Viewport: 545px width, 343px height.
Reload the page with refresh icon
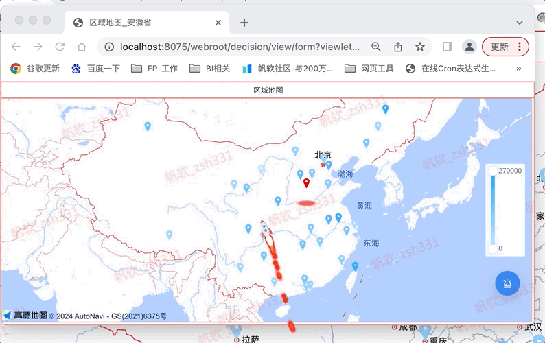pos(60,47)
